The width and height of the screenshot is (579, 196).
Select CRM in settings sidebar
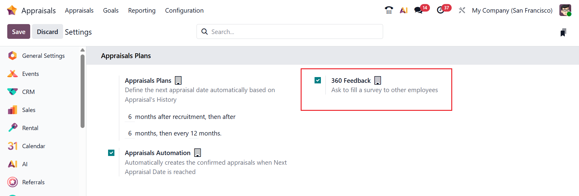[28, 92]
